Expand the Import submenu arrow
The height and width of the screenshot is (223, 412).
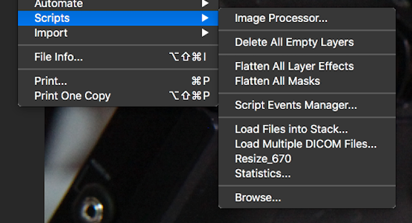pyautogui.click(x=205, y=32)
